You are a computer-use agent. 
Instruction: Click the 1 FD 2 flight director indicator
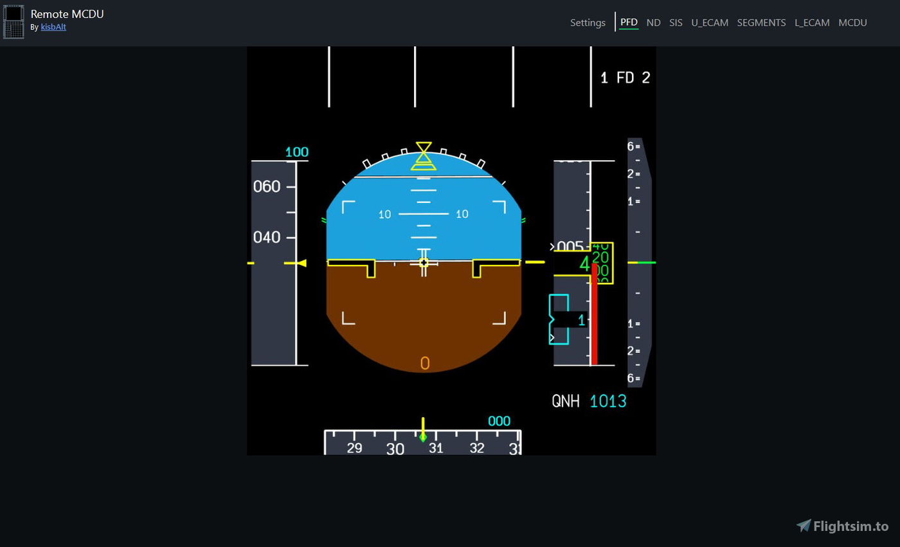coord(625,77)
